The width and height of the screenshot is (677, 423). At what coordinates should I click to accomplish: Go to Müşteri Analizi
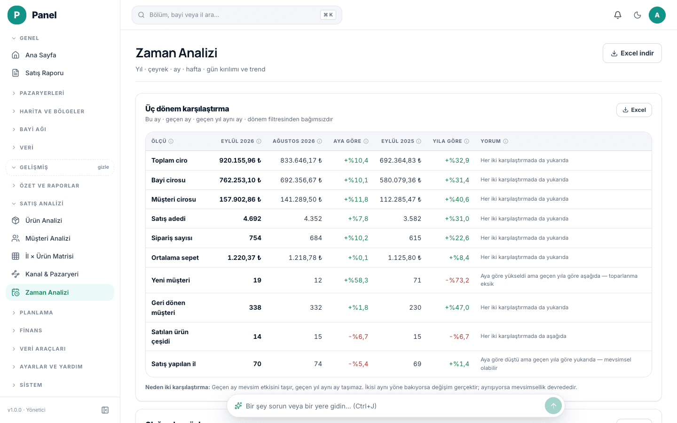tap(60, 238)
